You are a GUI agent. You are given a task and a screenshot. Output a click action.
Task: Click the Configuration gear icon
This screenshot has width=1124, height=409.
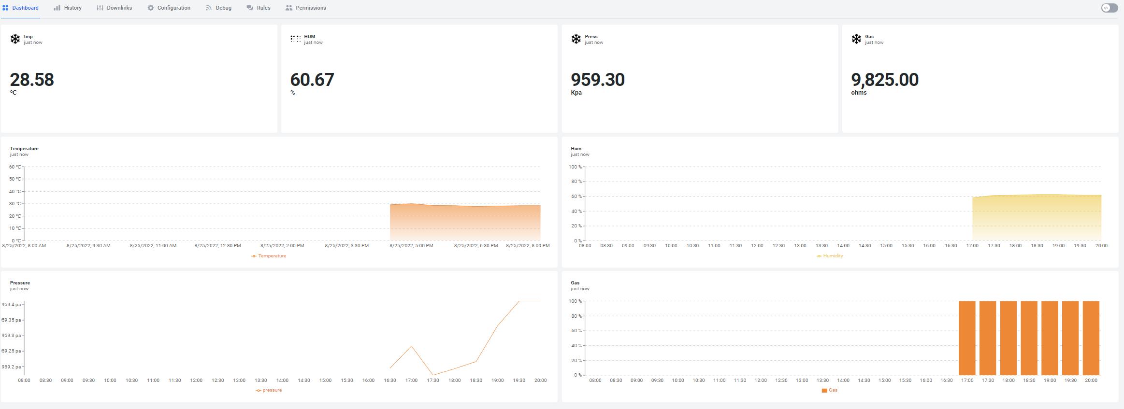(x=151, y=8)
